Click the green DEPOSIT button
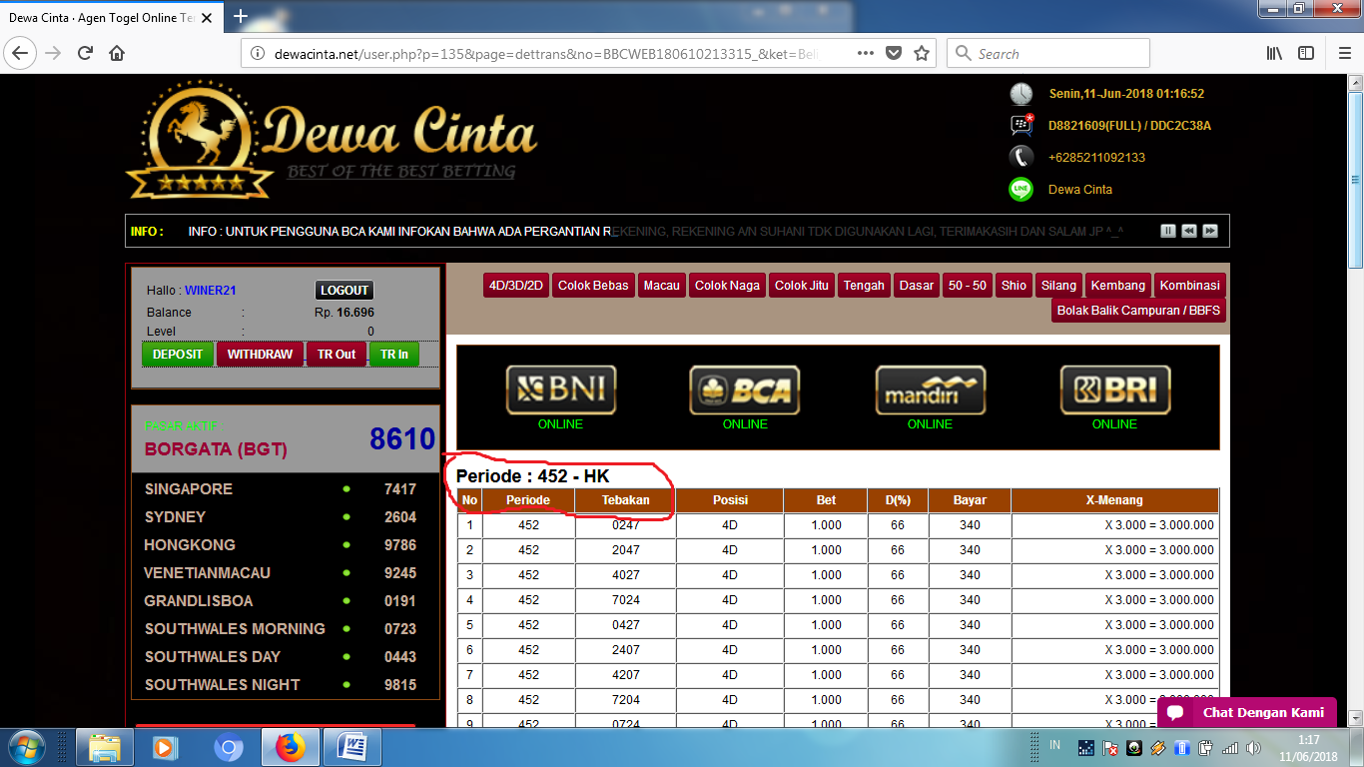Image resolution: width=1364 pixels, height=767 pixels. (x=178, y=355)
